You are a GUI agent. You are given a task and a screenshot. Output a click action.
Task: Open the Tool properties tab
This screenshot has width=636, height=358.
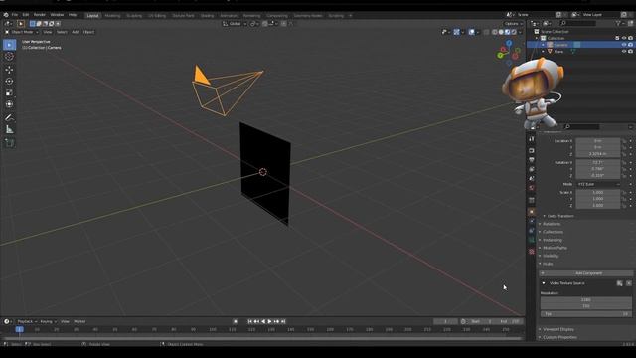coord(532,139)
